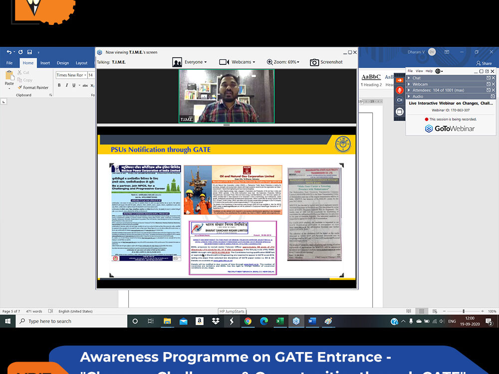This screenshot has height=374, width=499.
Task: Click the Dharani V account name
Action: 416,52
